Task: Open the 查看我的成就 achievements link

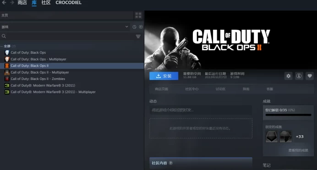Action: 298,150
